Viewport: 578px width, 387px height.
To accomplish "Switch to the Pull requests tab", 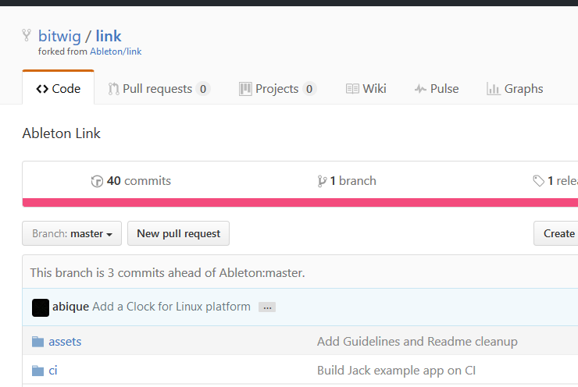I will 159,89.
